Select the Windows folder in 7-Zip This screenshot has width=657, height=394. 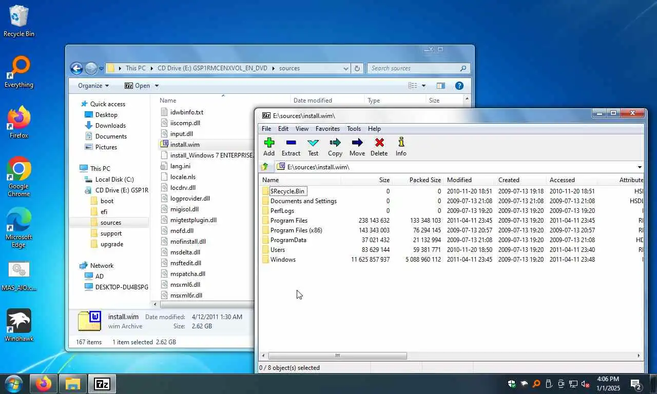pyautogui.click(x=283, y=260)
